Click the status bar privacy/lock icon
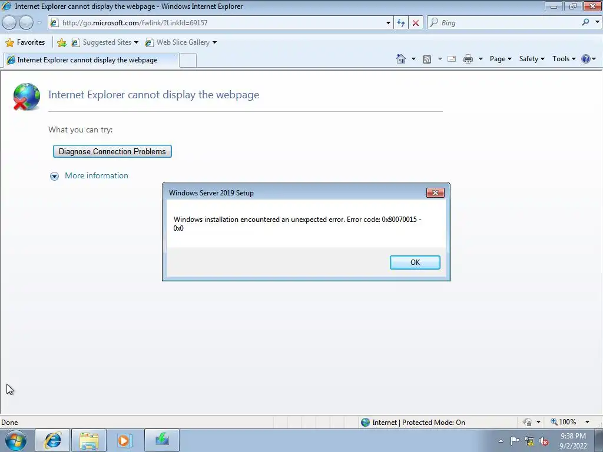603x452 pixels. pyautogui.click(x=527, y=422)
